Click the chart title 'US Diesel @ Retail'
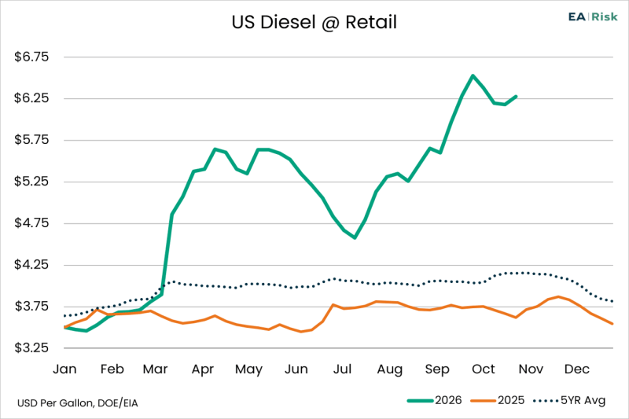This screenshot has height=419, width=629. pos(314,23)
